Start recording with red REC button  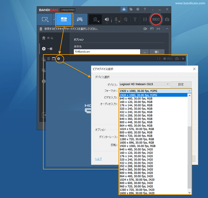[156, 19]
